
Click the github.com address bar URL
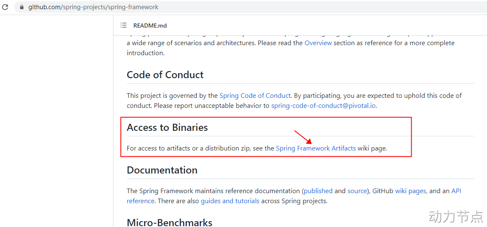(93, 7)
